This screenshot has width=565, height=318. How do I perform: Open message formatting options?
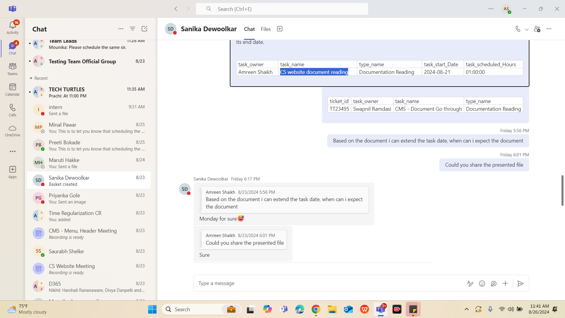pyautogui.click(x=470, y=283)
